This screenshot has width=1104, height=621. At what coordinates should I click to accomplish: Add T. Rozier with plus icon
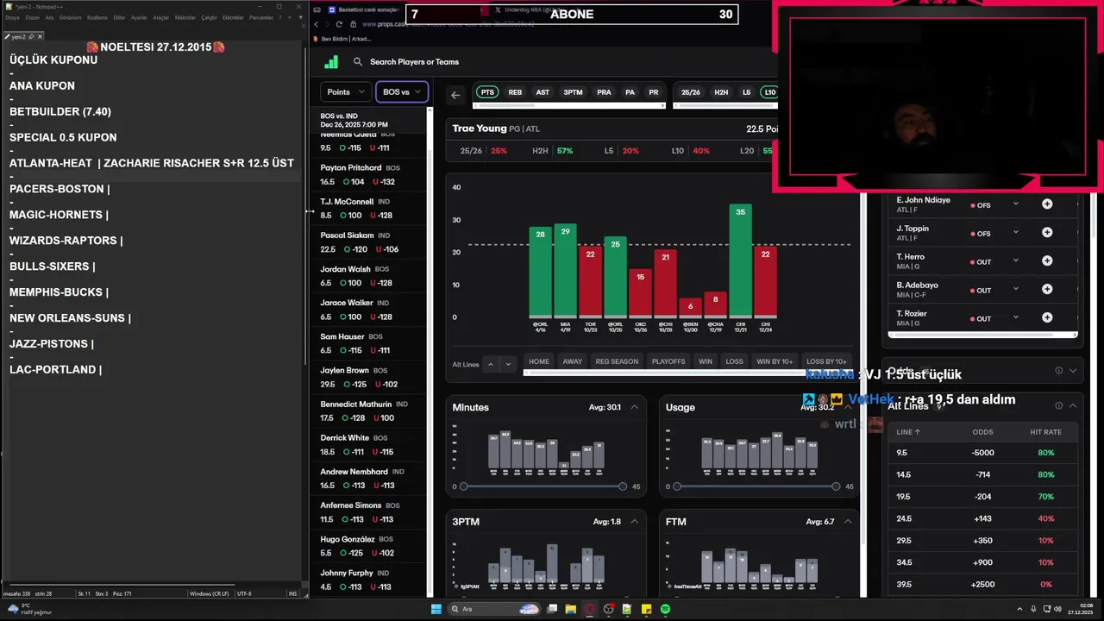pos(1047,317)
